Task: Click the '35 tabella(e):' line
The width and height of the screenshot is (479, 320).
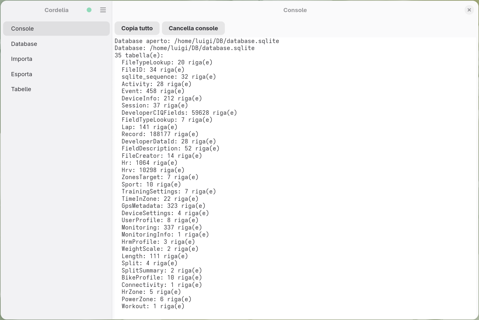Action: point(139,55)
